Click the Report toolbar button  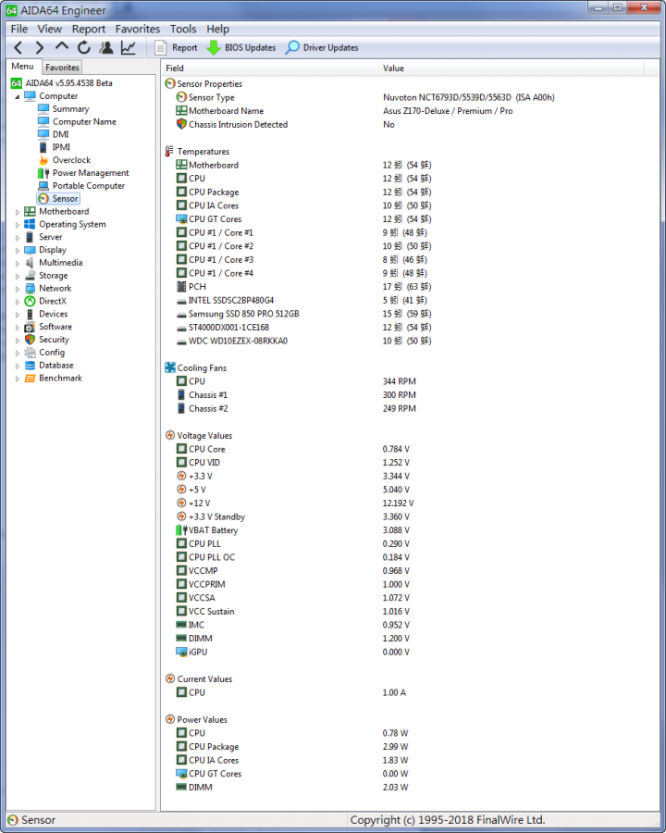point(176,48)
